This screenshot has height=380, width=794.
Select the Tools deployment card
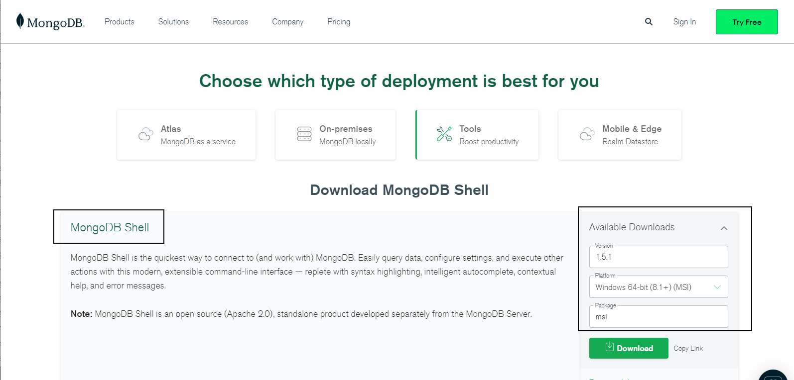tap(477, 135)
